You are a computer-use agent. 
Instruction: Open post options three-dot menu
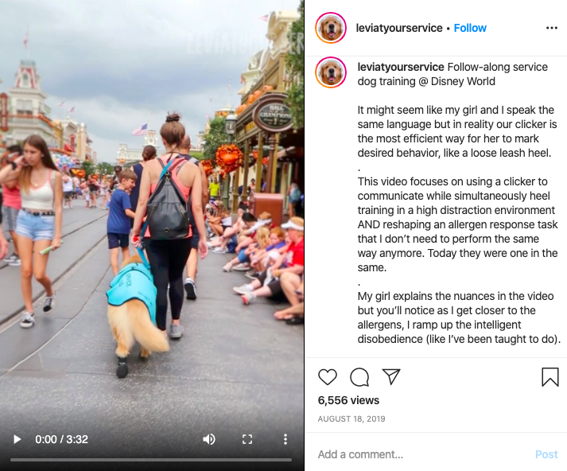click(552, 28)
